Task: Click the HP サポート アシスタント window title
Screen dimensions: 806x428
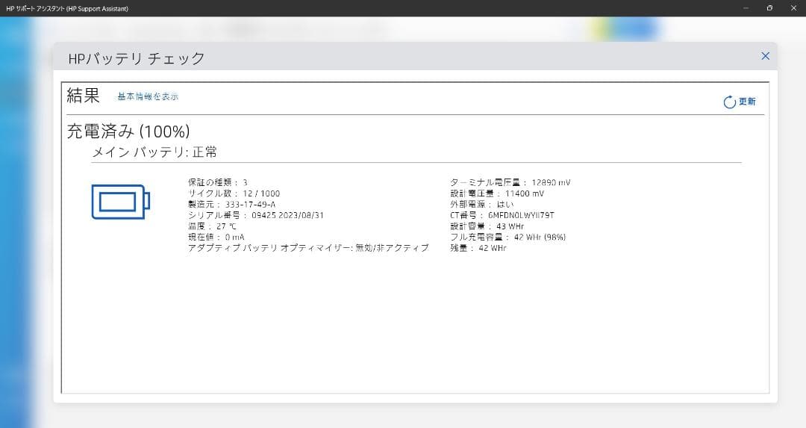Action: coord(67,8)
